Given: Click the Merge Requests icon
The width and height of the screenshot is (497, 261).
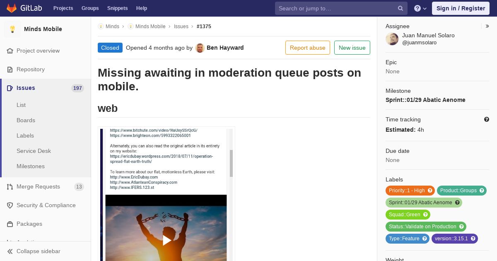Looking at the screenshot, I should 10,186.
